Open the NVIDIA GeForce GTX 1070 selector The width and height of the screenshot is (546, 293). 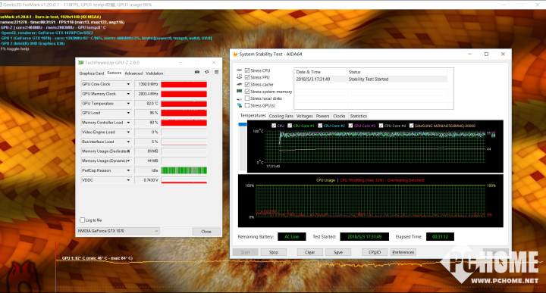(118, 231)
